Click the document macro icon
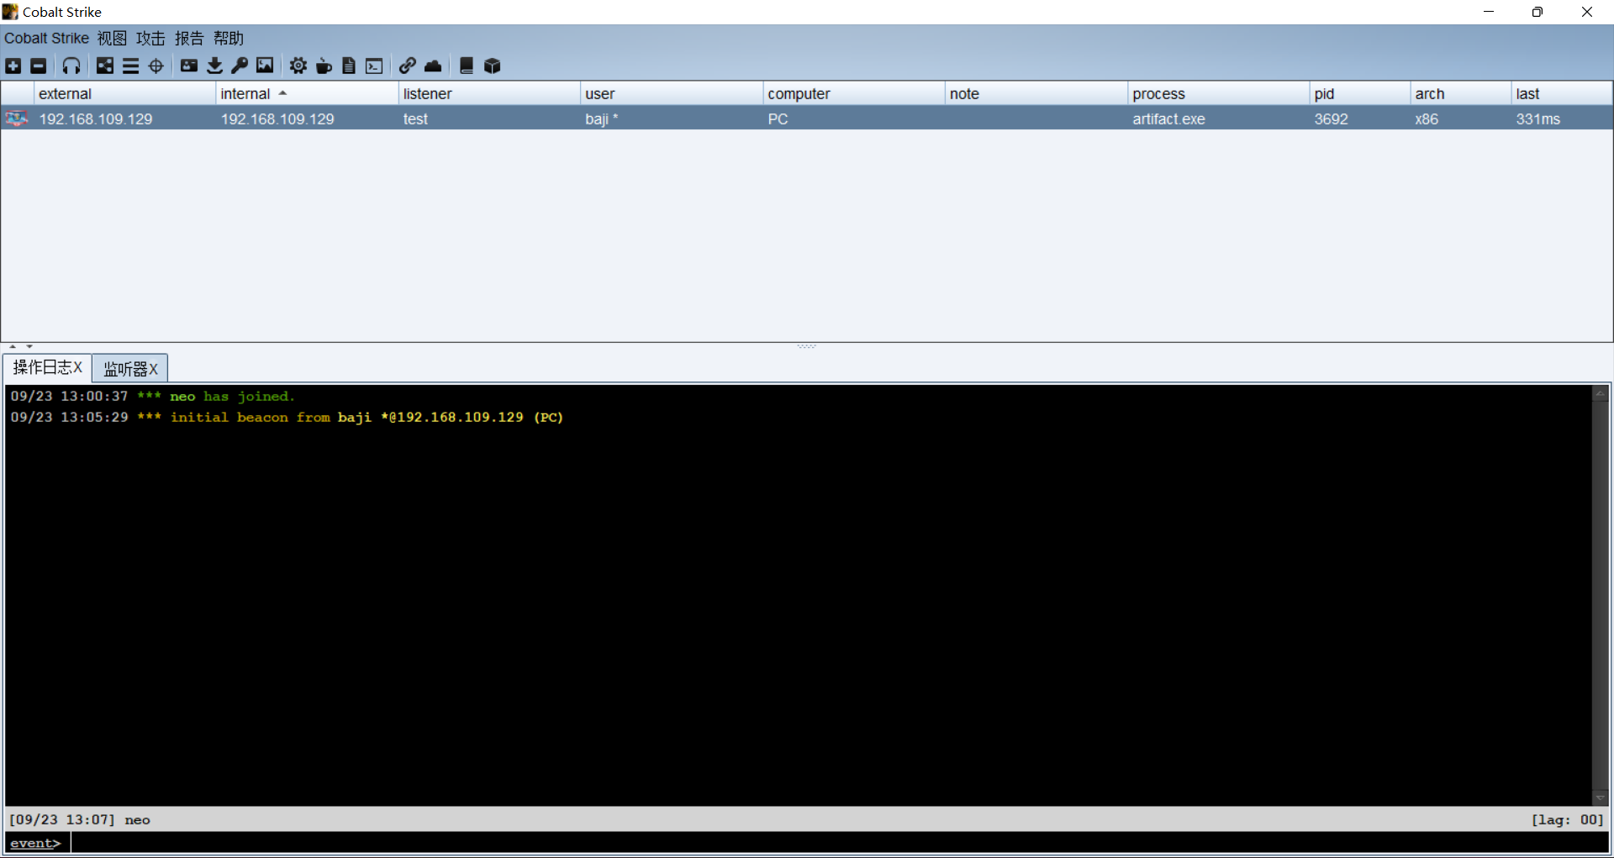 tap(349, 66)
